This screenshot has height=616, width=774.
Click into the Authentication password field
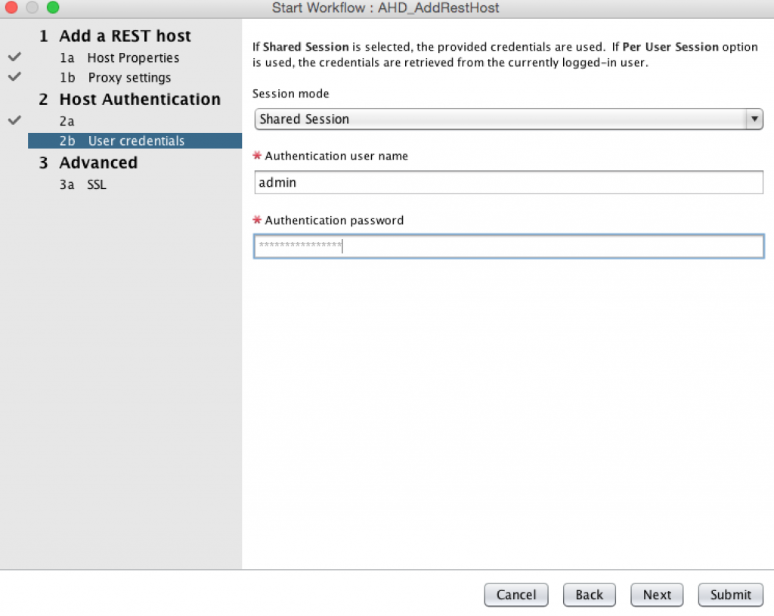(x=508, y=246)
